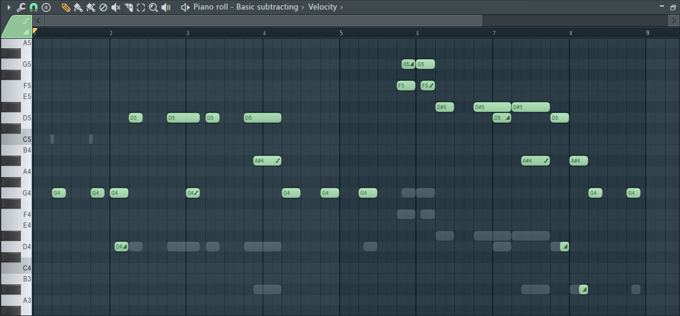Toggle the playback scrub speaker tool
The height and width of the screenshot is (316, 680).
(167, 7)
